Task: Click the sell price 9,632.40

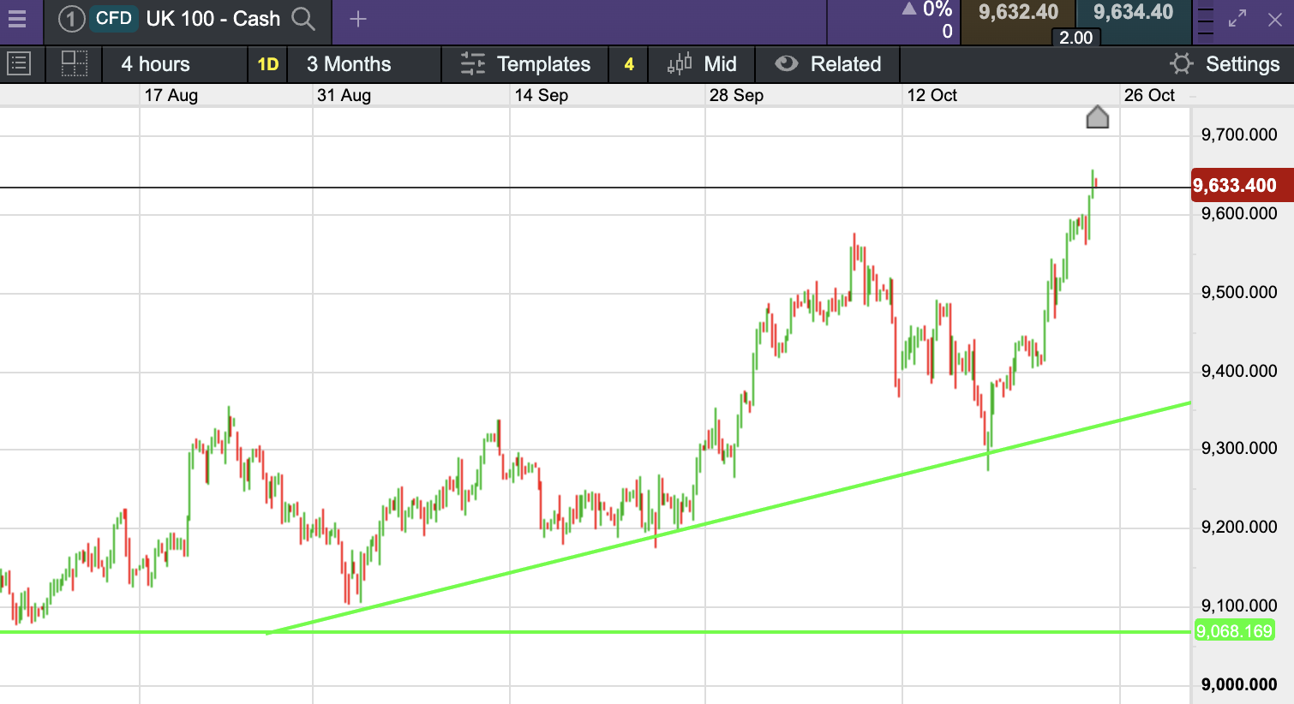Action: click(x=1018, y=12)
